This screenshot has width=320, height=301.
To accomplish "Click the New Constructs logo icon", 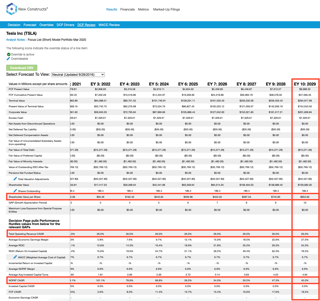I will 11,9.
